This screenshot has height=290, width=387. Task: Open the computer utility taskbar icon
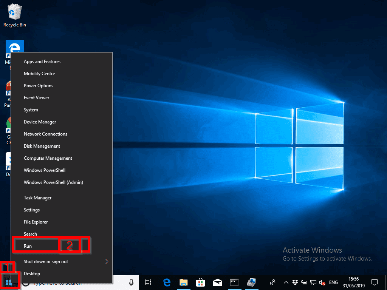(251, 282)
